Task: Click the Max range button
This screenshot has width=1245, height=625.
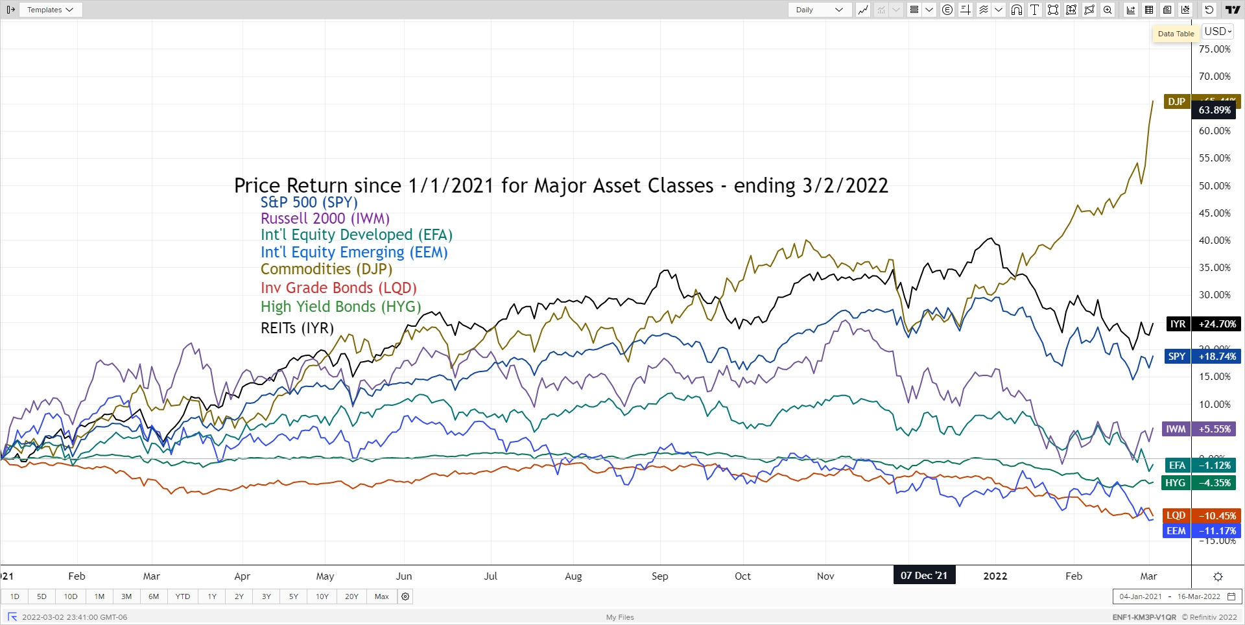Action: coord(382,596)
